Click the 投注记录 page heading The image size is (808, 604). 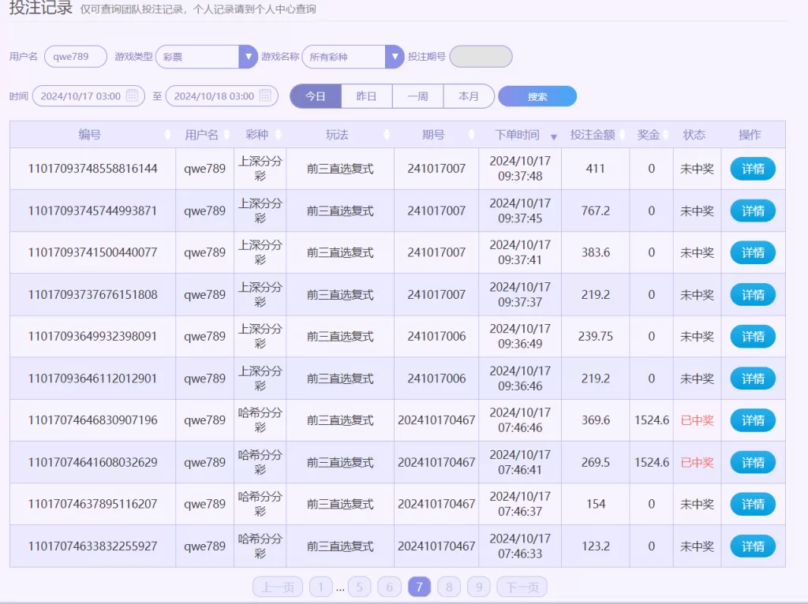tap(41, 8)
